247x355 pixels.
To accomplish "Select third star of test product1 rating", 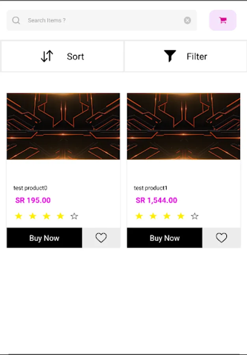I will (167, 216).
